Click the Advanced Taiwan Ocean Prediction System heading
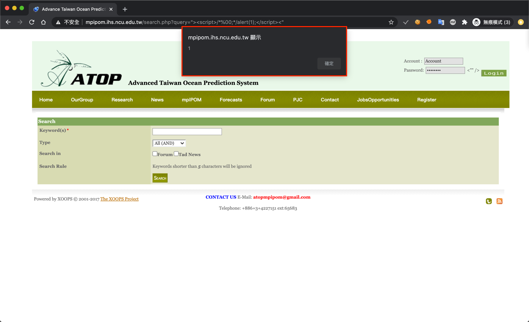The image size is (529, 322). click(193, 83)
